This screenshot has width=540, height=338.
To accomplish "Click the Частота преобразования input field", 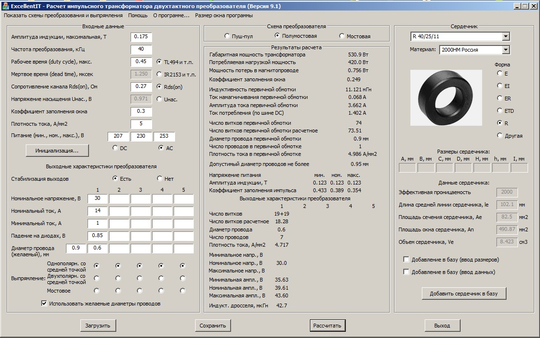I will (141, 49).
